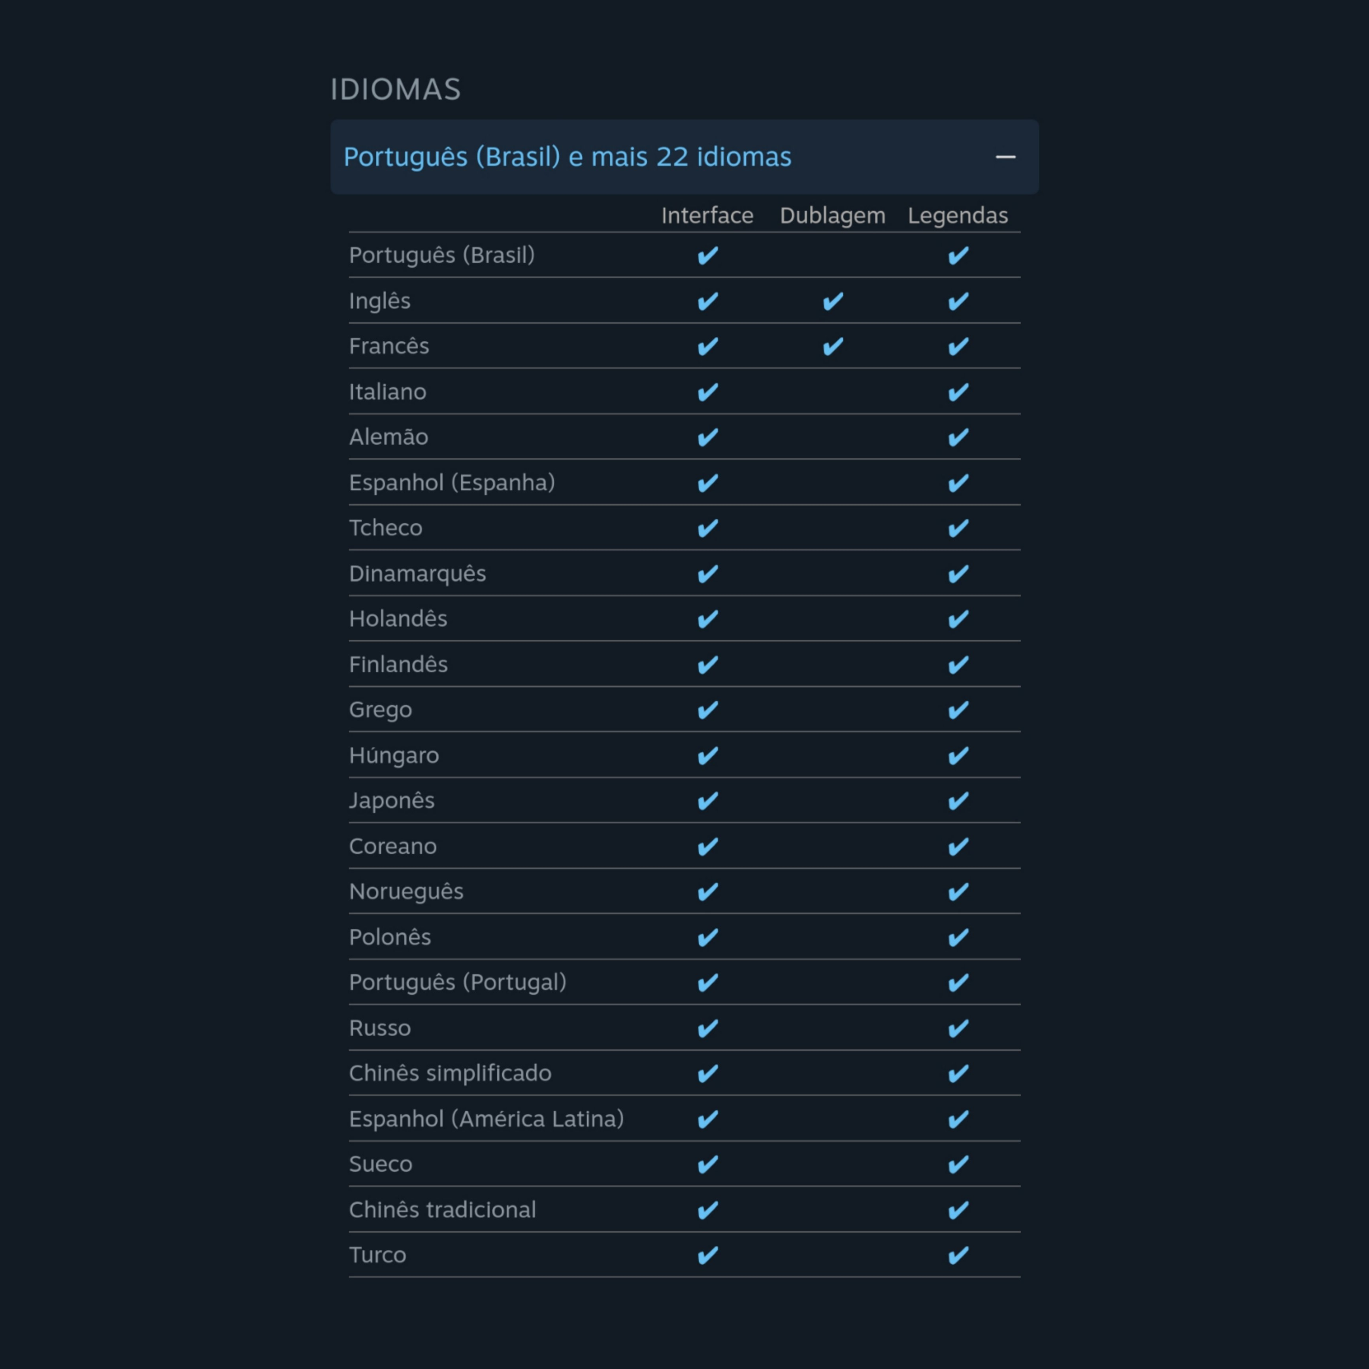Click the Japonês Interface checkmark

click(707, 801)
